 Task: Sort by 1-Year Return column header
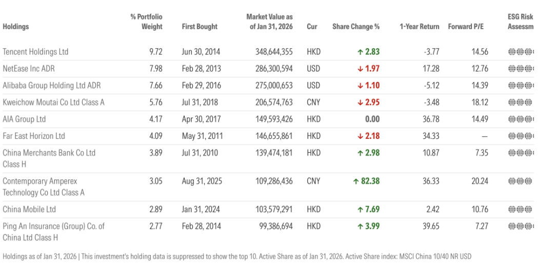coord(419,27)
